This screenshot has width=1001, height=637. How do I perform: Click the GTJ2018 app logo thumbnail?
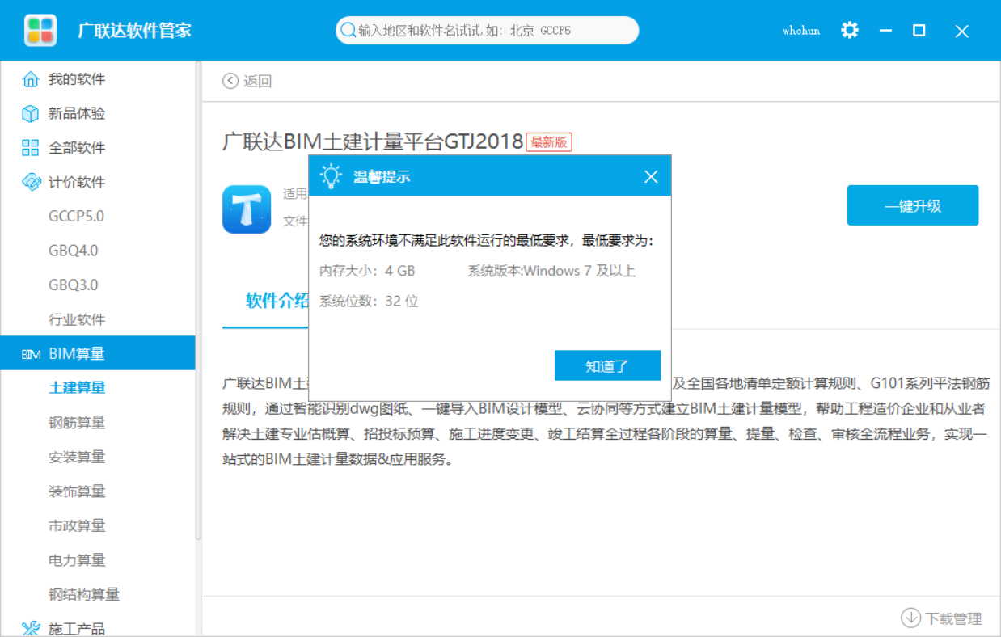(x=247, y=209)
